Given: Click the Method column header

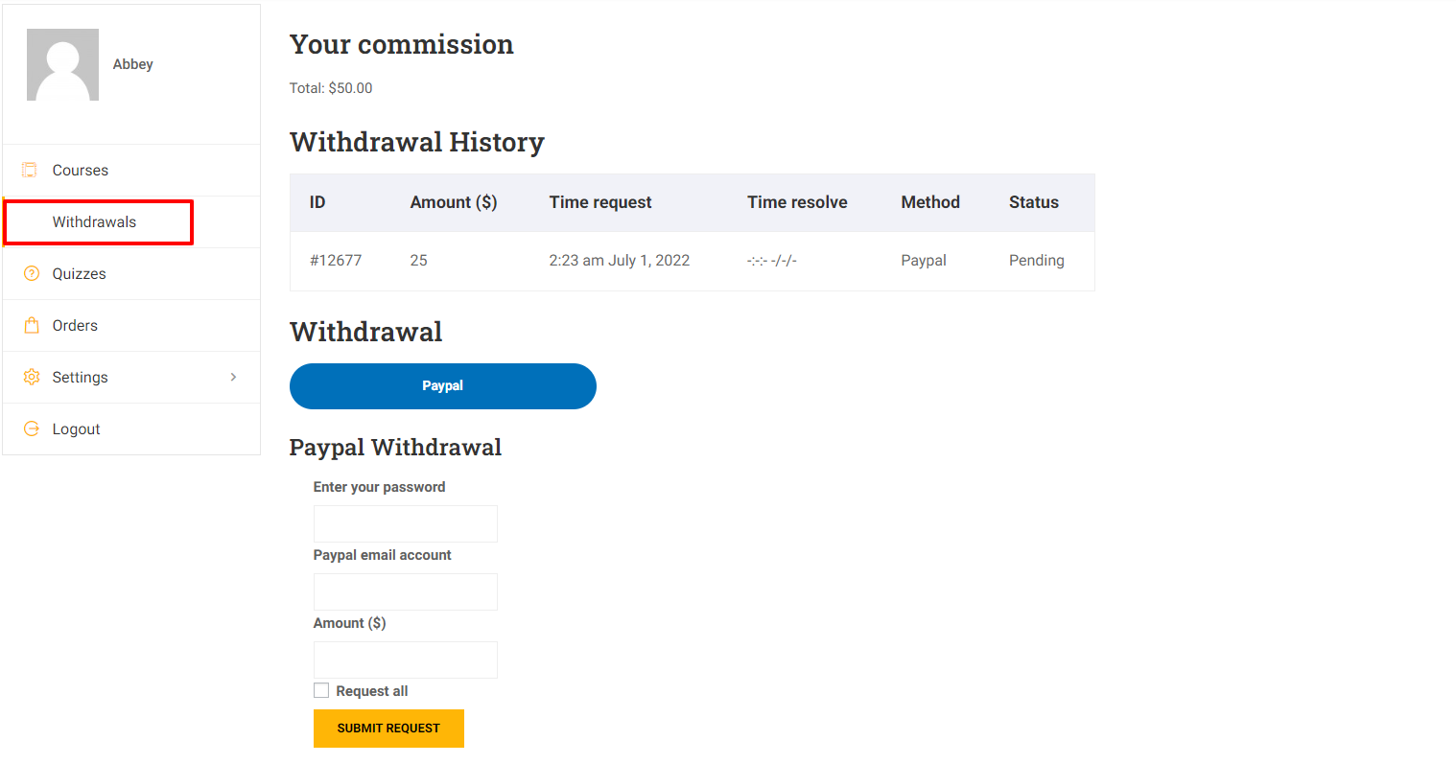Looking at the screenshot, I should click(x=930, y=202).
